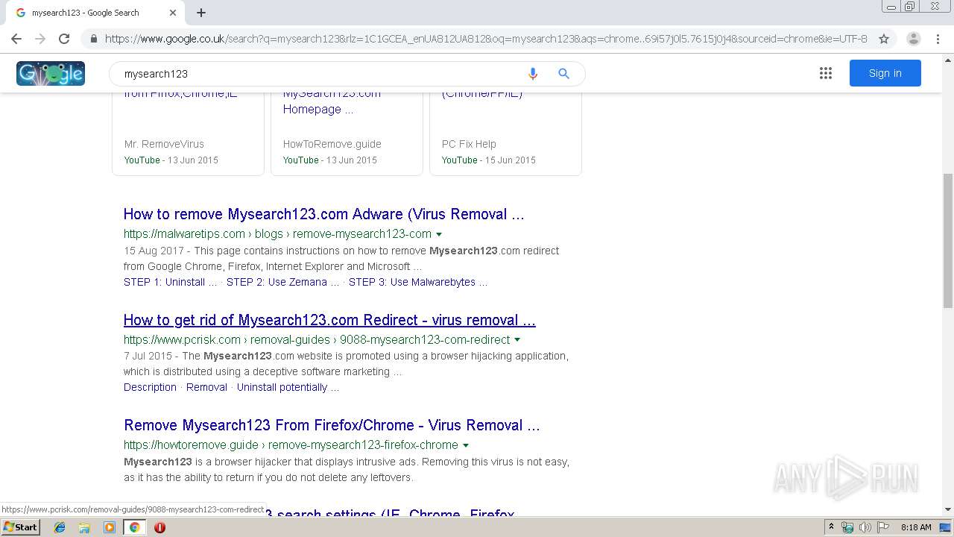Click the malwaretips.com green URL text
The width and height of the screenshot is (954, 537).
coord(277,234)
